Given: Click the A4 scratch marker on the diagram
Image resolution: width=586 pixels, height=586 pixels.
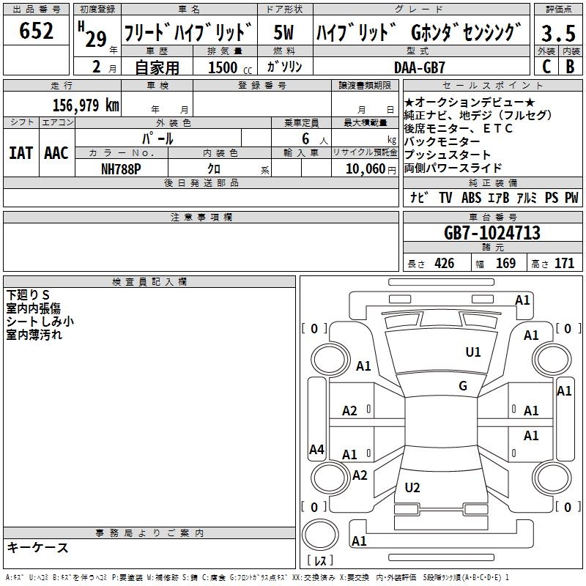Looking at the screenshot, I should coord(316,450).
